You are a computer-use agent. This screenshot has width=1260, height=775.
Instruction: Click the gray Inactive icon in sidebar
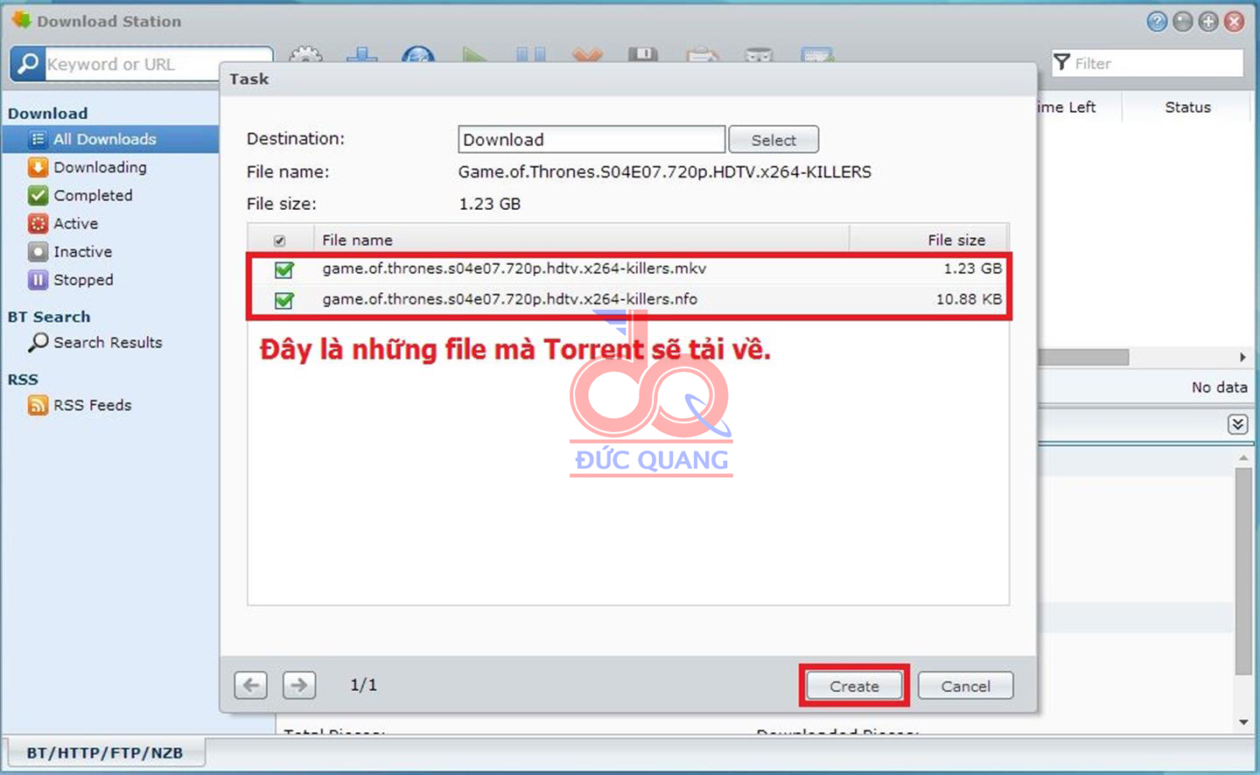[x=38, y=252]
